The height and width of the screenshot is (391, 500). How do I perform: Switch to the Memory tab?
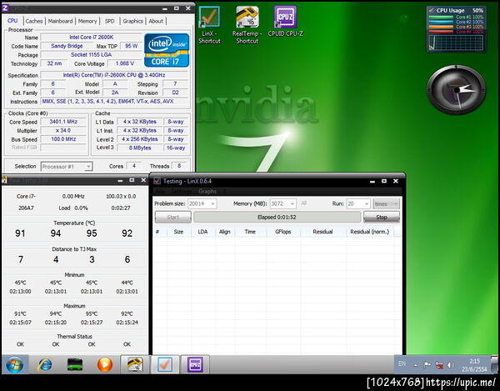click(x=87, y=21)
